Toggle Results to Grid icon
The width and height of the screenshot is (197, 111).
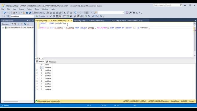[78, 16]
